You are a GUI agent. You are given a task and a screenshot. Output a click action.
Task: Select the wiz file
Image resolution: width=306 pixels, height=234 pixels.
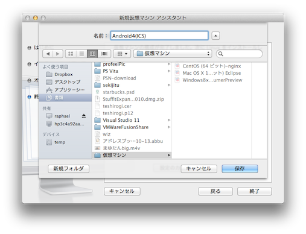tap(132, 134)
